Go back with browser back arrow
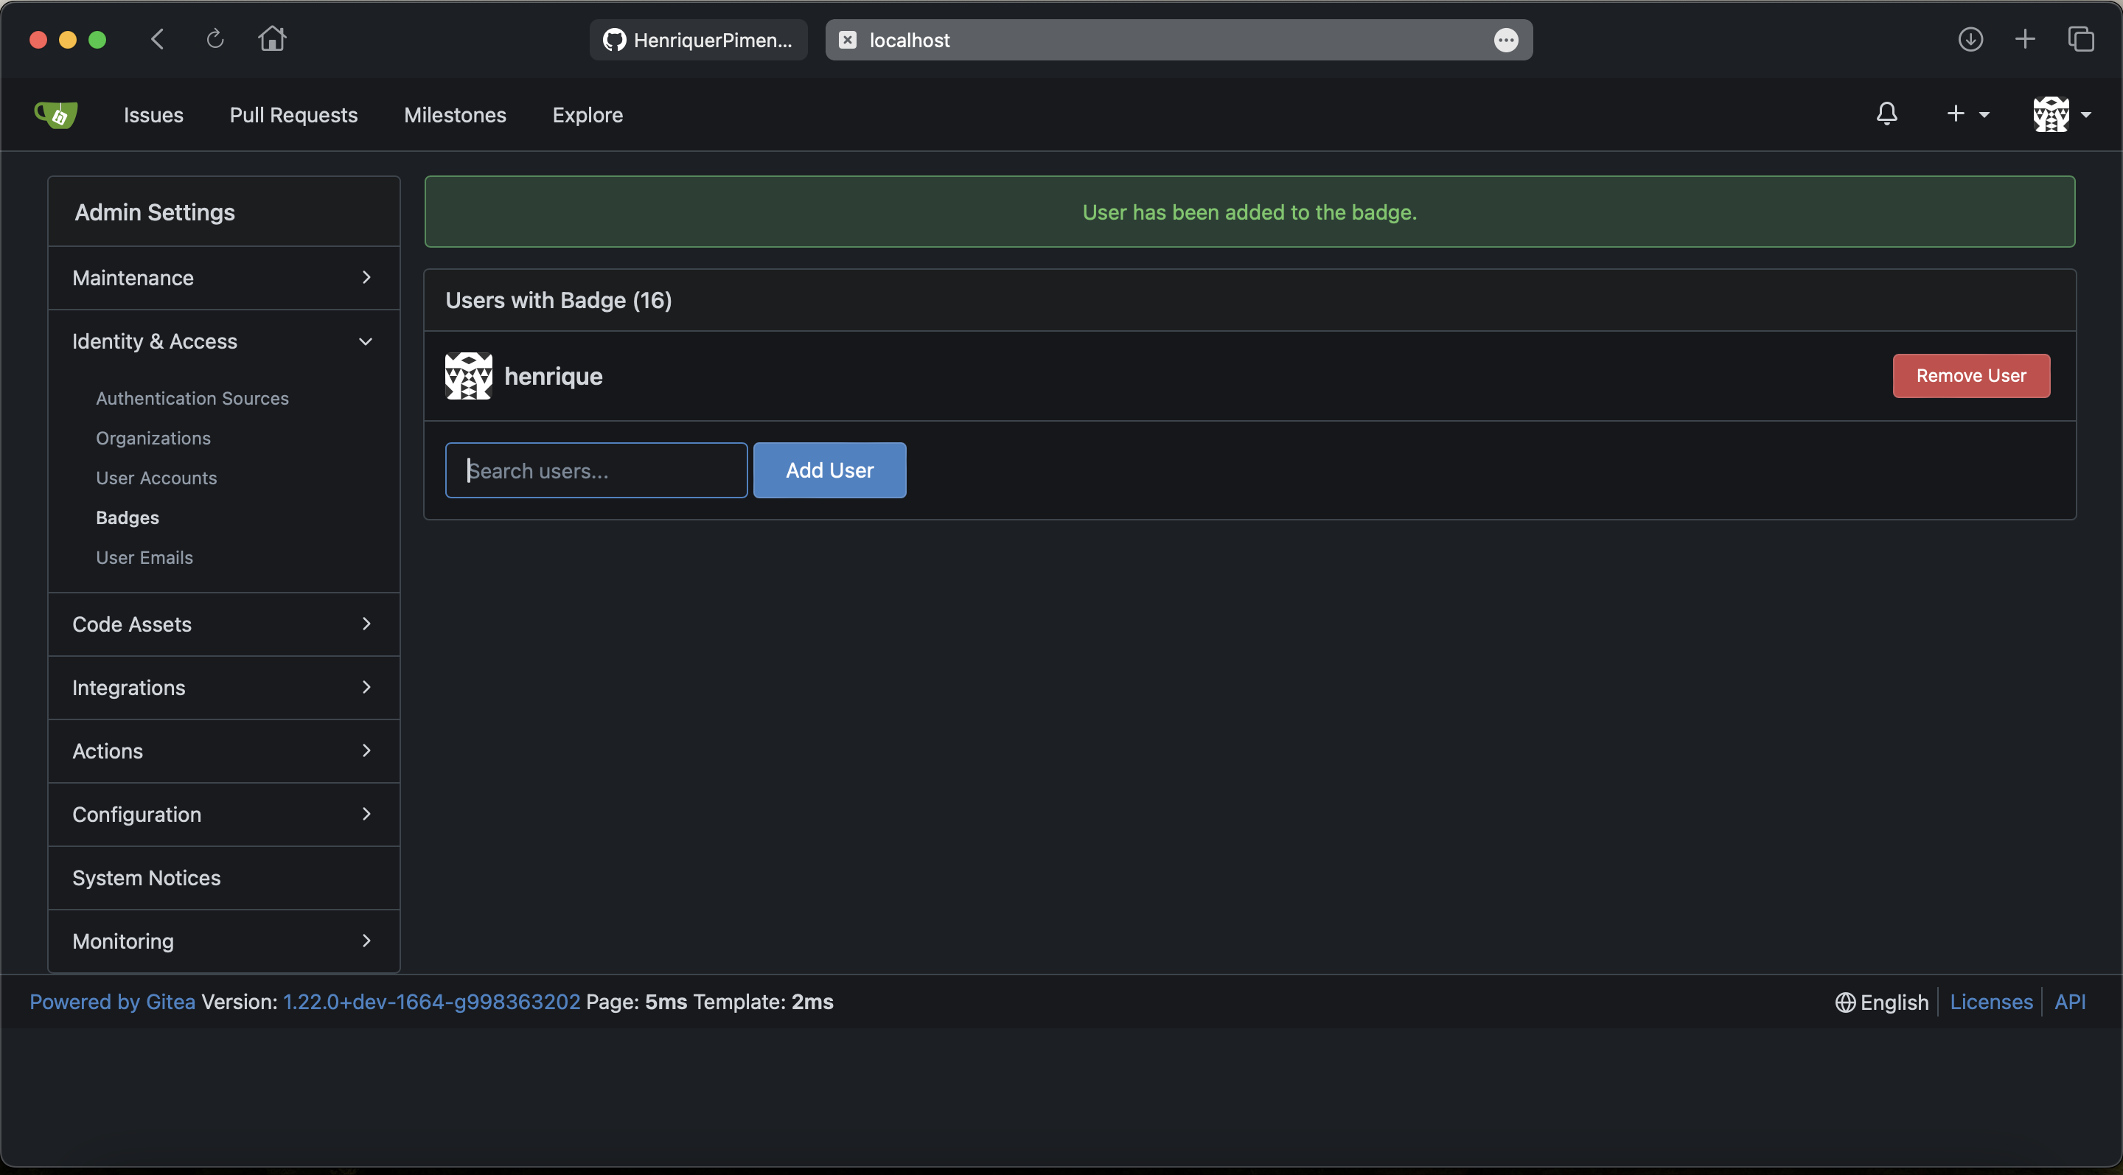2123x1175 pixels. (x=158, y=39)
